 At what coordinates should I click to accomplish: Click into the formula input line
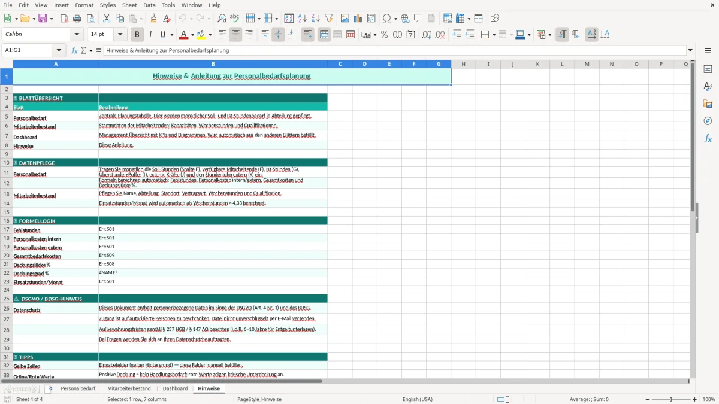394,51
